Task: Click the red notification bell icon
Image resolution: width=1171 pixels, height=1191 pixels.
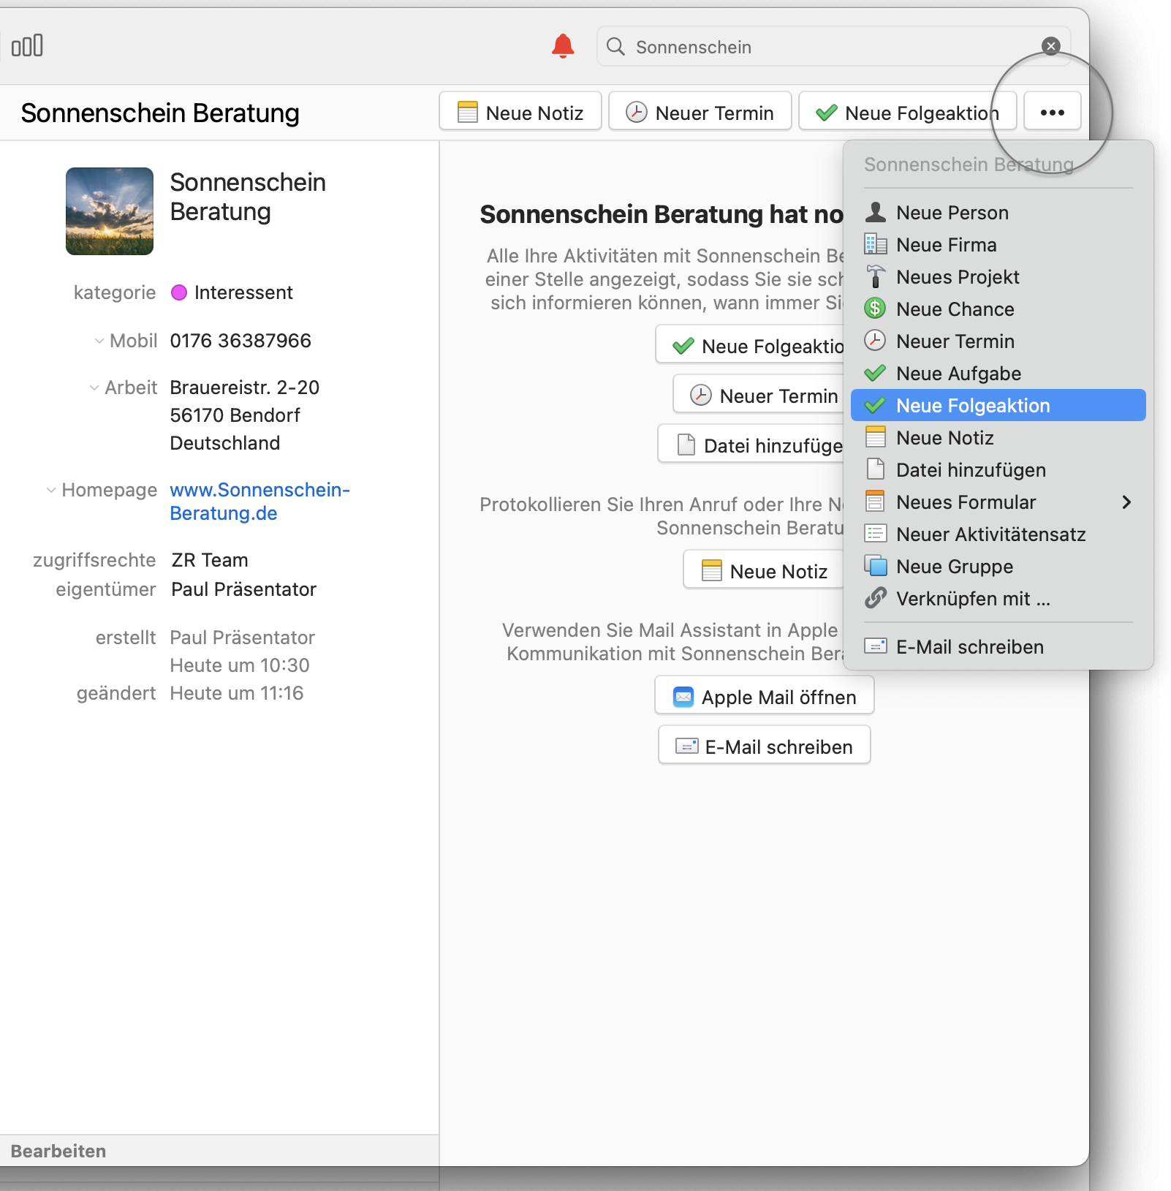Action: pyautogui.click(x=562, y=46)
